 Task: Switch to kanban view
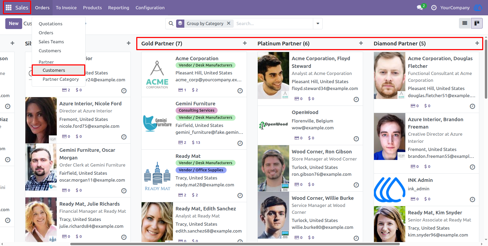477,23
